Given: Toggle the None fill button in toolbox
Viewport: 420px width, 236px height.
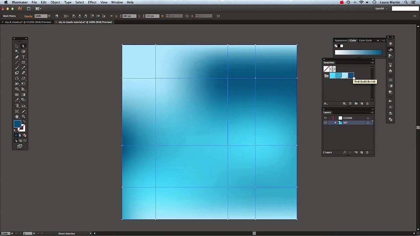Looking at the screenshot, I should click(25, 135).
